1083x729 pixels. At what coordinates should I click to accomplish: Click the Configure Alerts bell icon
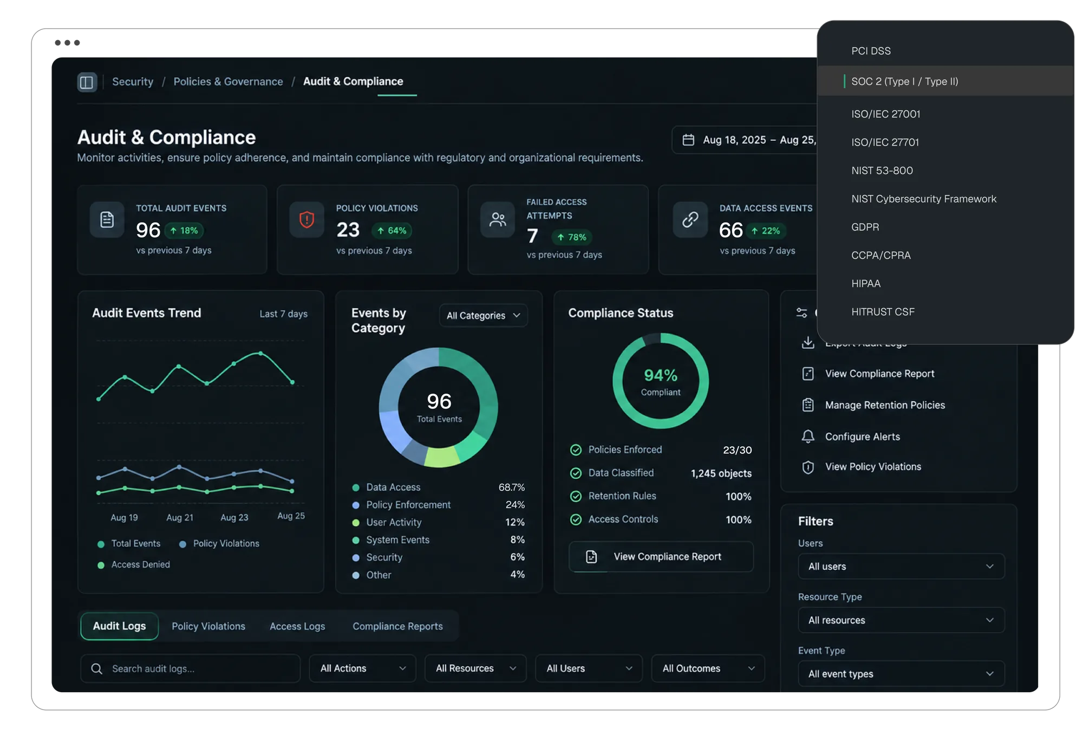pos(808,437)
